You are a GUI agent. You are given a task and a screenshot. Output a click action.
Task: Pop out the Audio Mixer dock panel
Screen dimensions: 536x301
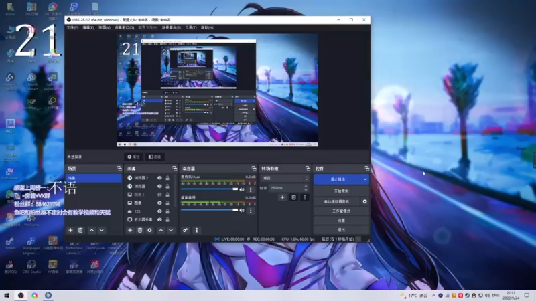[x=254, y=169]
